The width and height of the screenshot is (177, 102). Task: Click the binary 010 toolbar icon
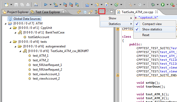pyautogui.click(x=36, y=5)
